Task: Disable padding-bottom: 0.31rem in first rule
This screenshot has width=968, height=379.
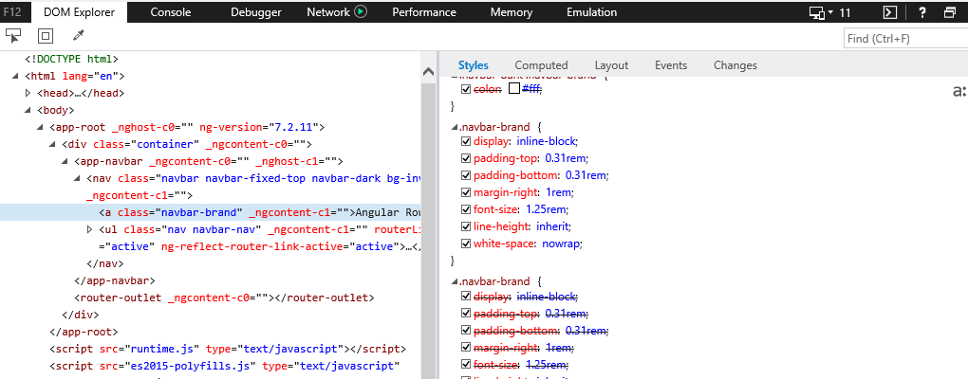Action: coord(466,175)
